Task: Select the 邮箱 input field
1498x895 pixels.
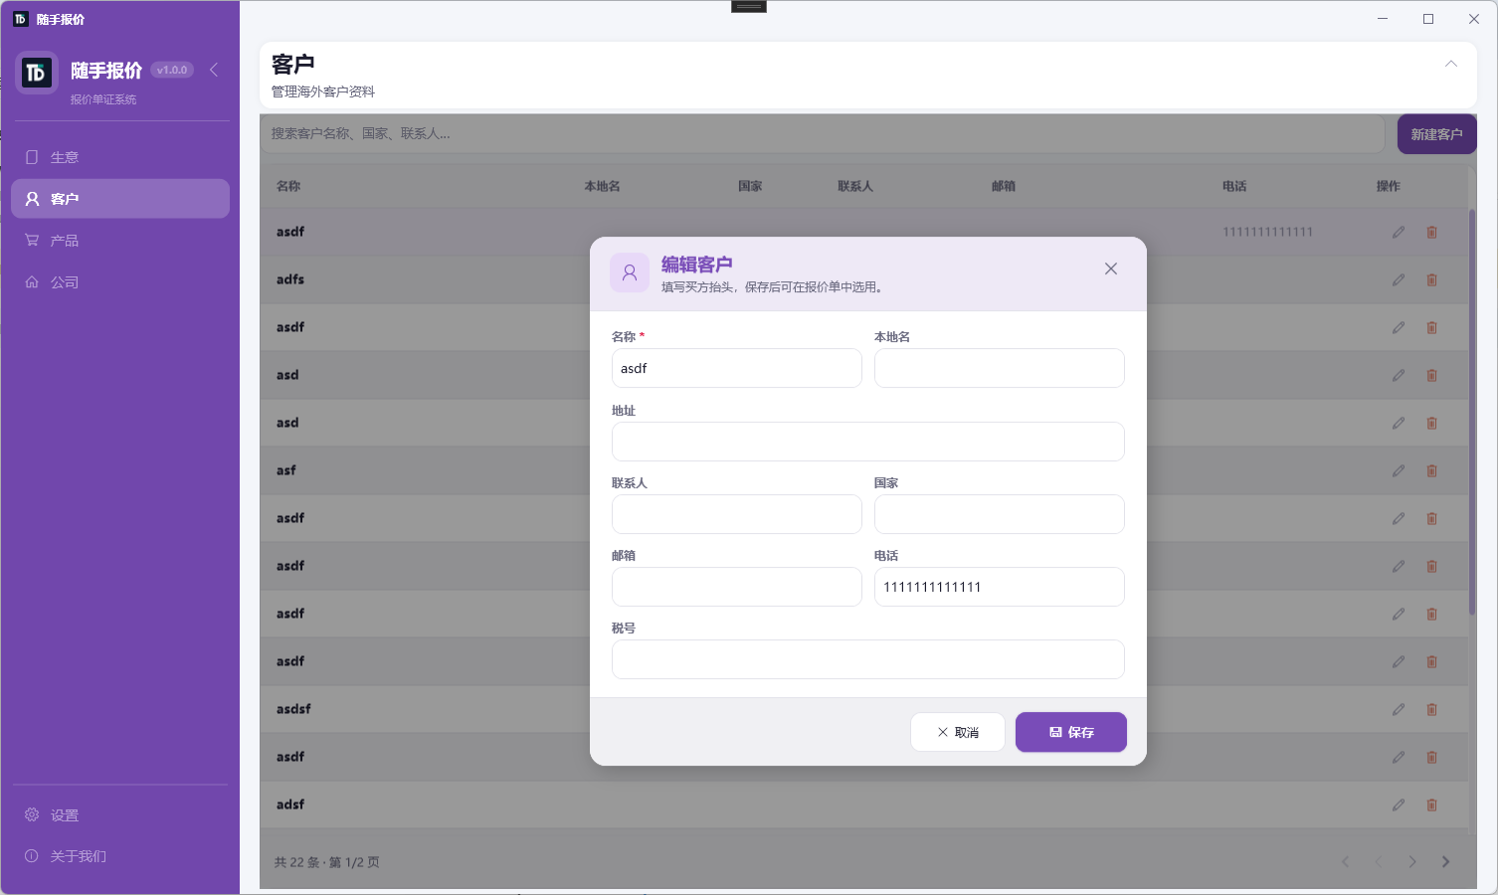Action: coord(737,587)
